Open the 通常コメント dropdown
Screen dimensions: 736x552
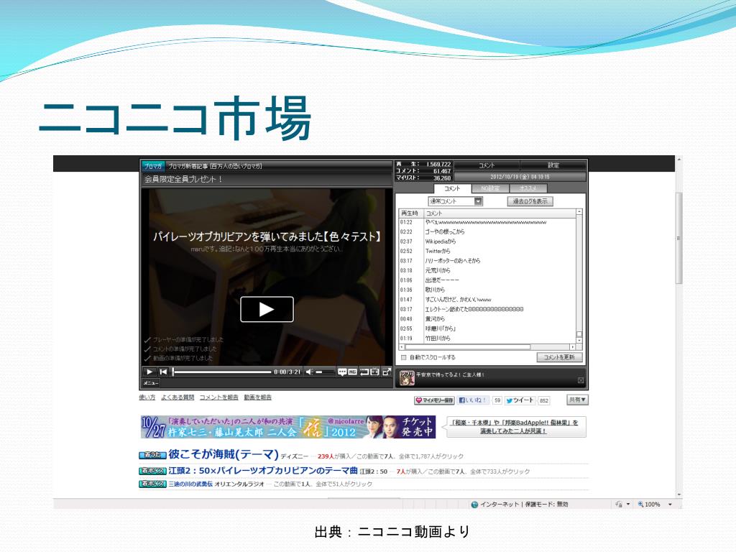pos(455,201)
